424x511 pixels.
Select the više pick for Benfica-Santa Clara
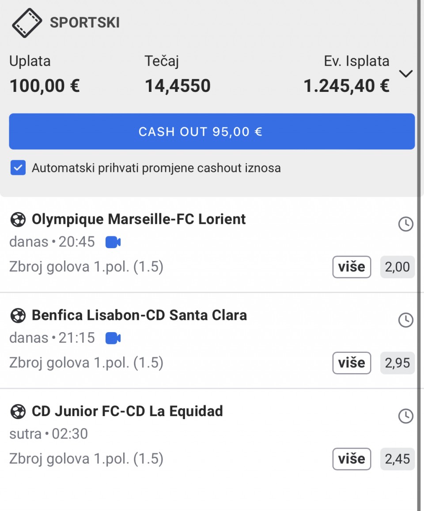(x=352, y=363)
